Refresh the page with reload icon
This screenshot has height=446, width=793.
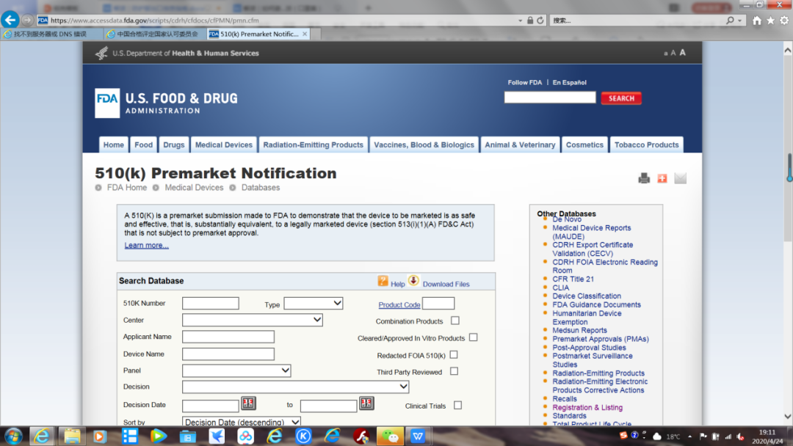click(x=540, y=21)
